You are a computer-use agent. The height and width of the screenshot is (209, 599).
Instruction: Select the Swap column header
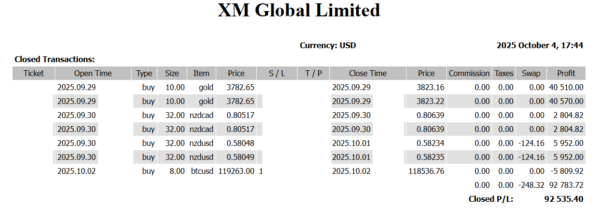tap(531, 73)
